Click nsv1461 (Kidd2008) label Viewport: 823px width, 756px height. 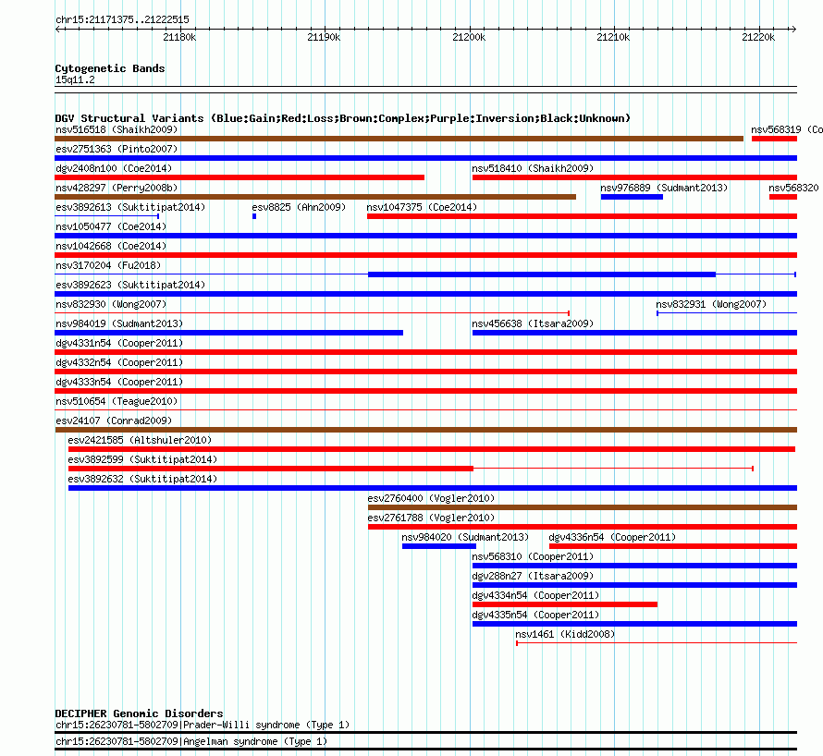[565, 634]
